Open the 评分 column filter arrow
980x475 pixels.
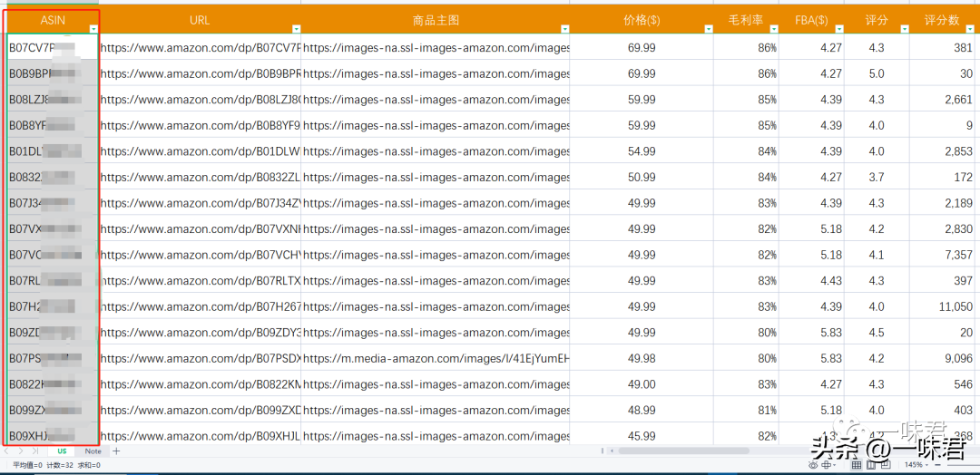tap(905, 29)
